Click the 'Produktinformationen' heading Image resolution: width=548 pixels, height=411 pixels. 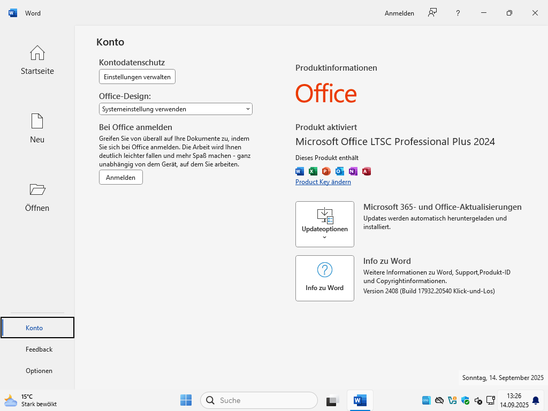(336, 68)
